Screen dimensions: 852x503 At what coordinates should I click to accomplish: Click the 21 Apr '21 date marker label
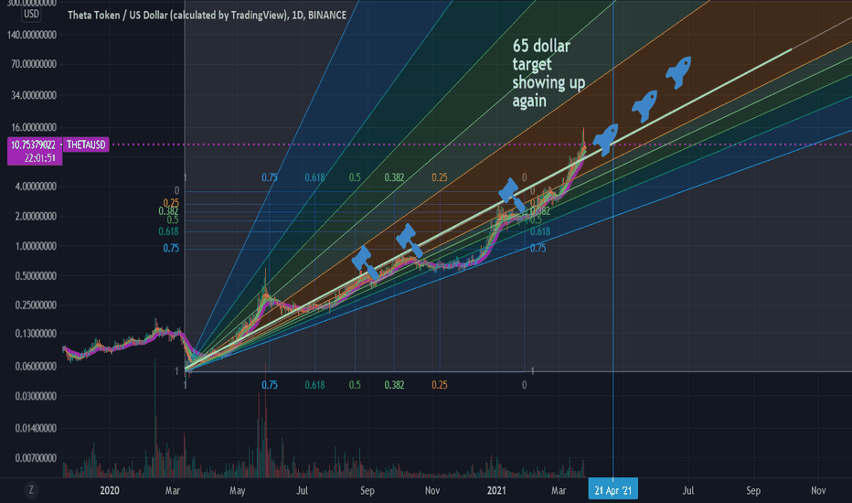612,490
